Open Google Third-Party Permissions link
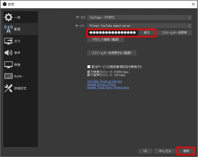Screen dimensions: 198x157 (108, 87)
